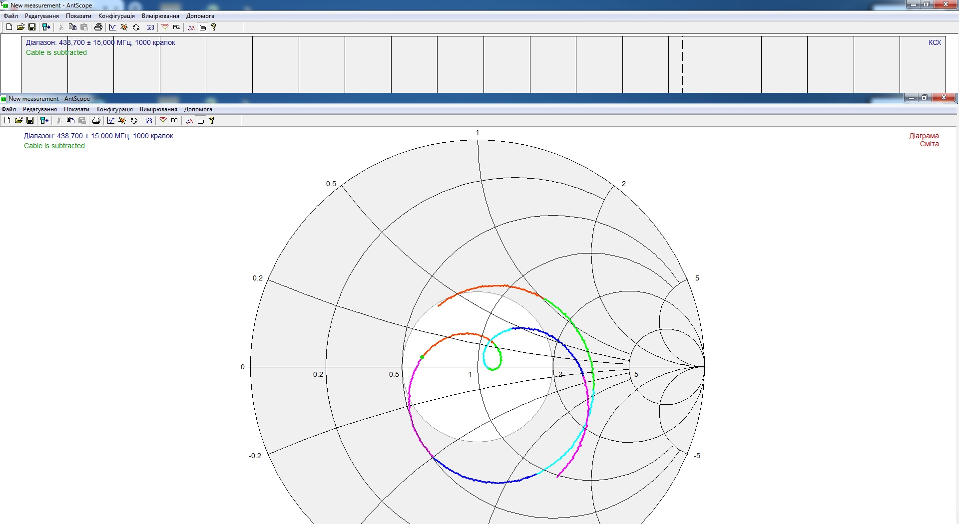Image resolution: width=959 pixels, height=524 pixels.
Task: Toggle the red-blue curves icon in upper toolbar
Action: (191, 27)
